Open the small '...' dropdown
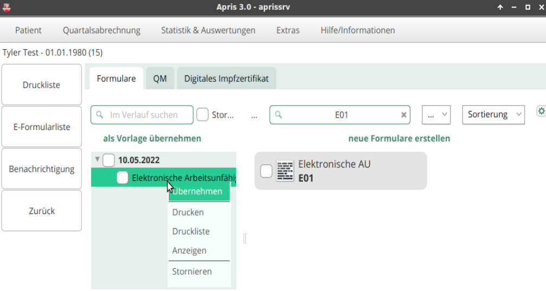Viewport: 546px width, 291px height. tap(436, 114)
